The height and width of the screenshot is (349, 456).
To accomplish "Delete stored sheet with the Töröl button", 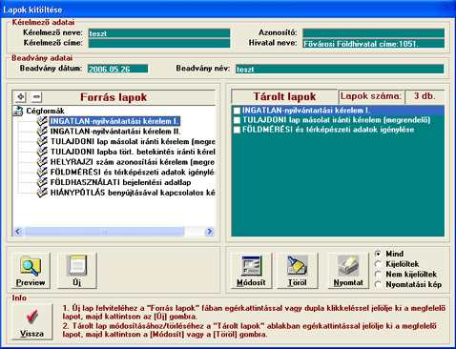I will pos(298,271).
